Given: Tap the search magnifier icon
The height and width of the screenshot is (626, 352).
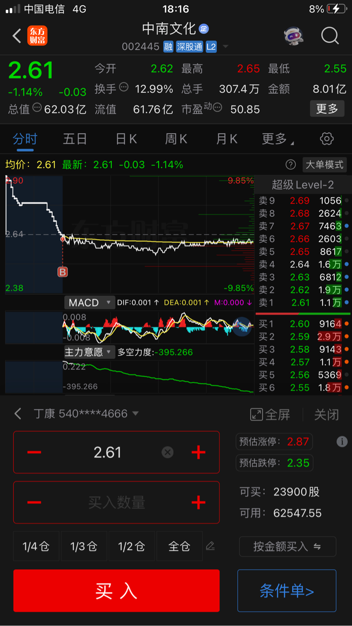Looking at the screenshot, I should point(330,36).
